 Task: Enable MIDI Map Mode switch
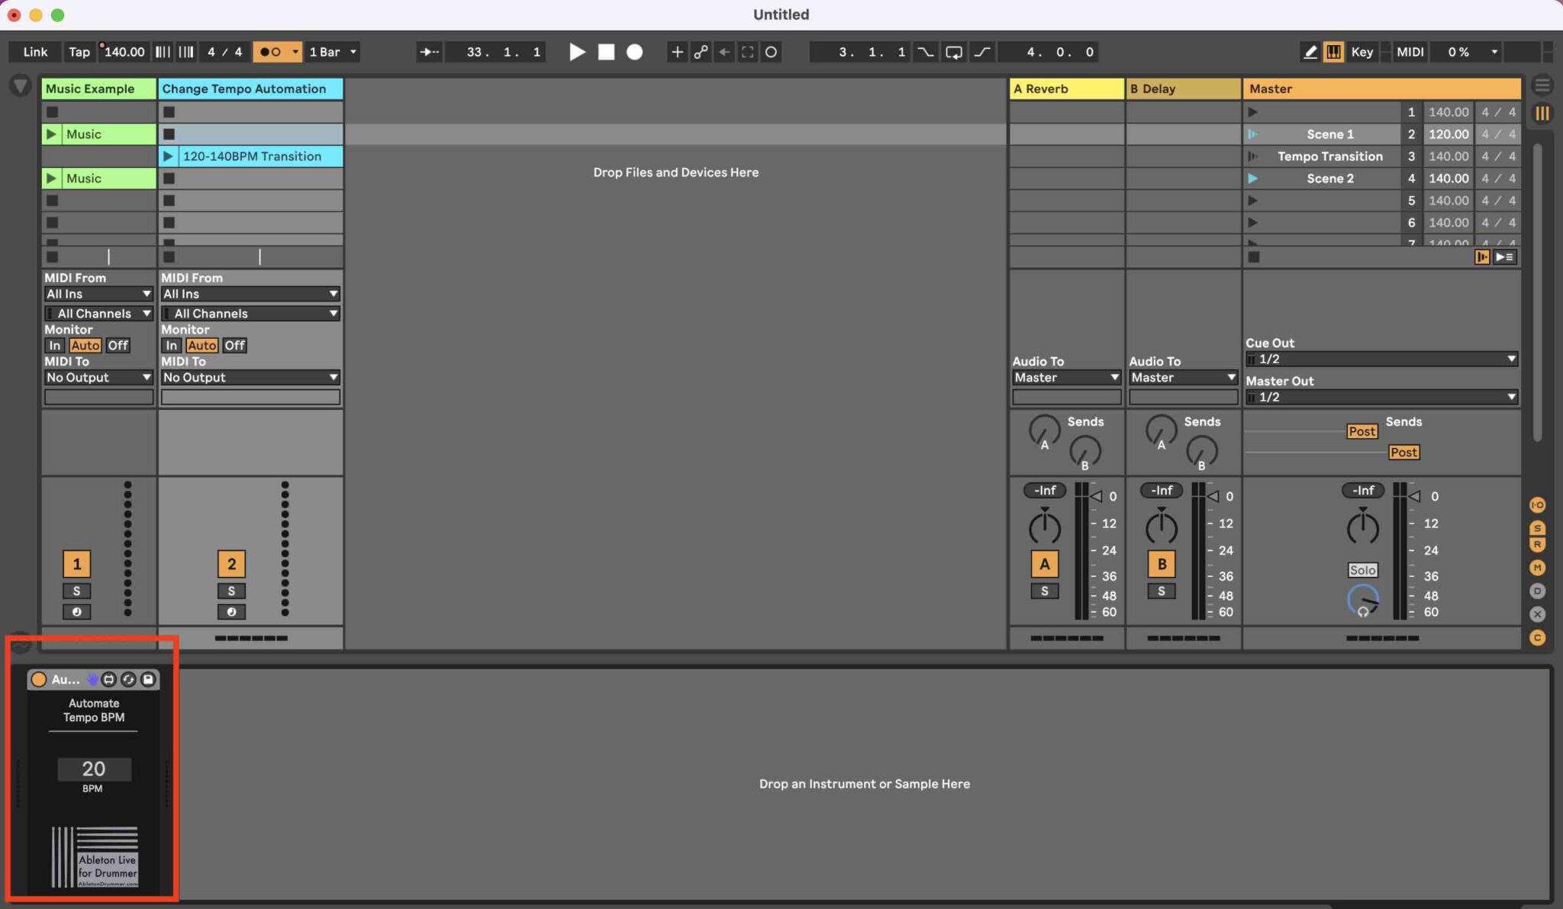pyautogui.click(x=1410, y=52)
